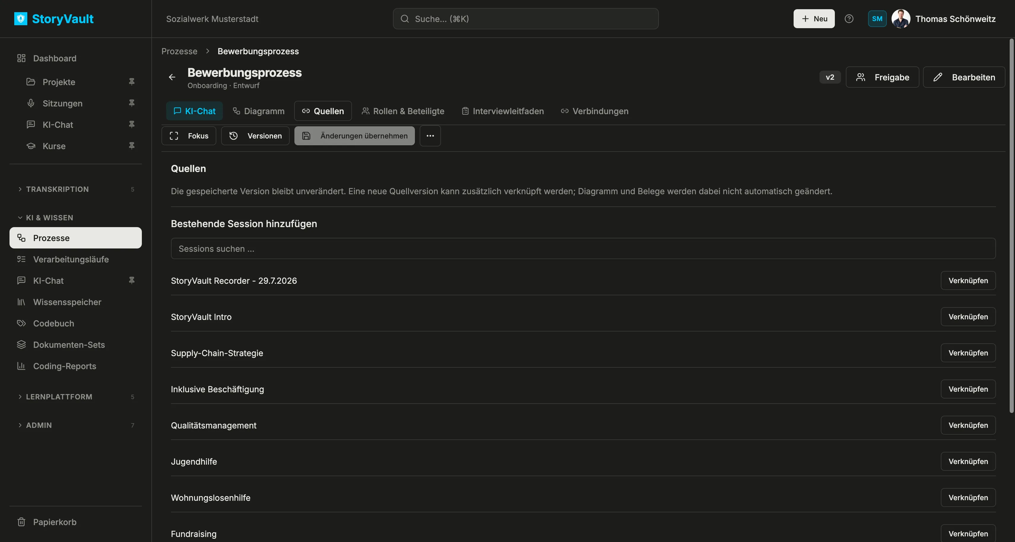Select the Quellen tab

[323, 111]
